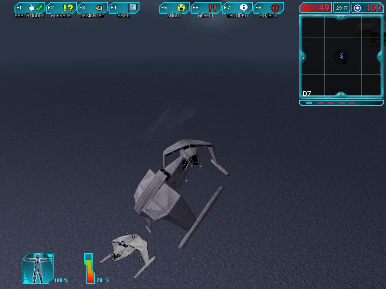Click the 78 % energy value
This screenshot has height=289, width=386.
tap(103, 280)
